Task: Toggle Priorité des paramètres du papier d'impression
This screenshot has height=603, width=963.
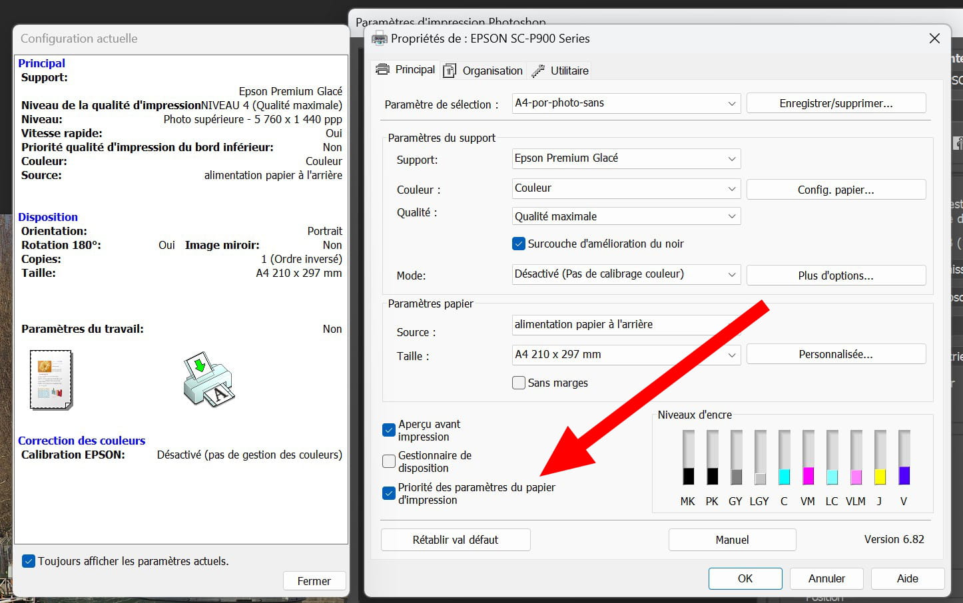Action: (x=389, y=493)
